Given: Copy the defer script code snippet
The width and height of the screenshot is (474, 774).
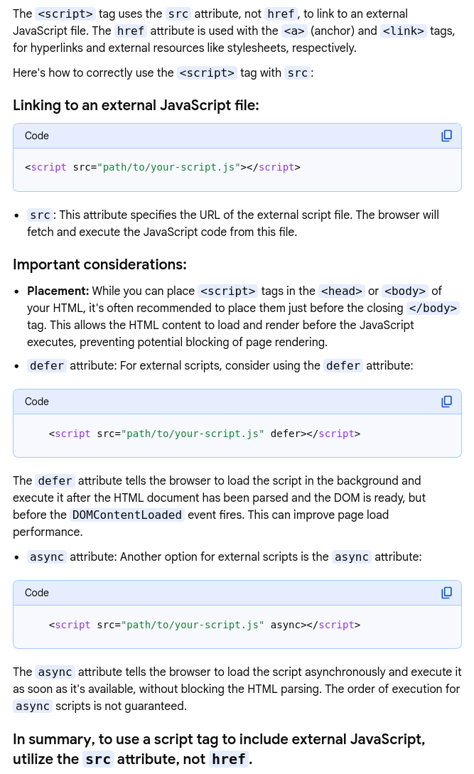Looking at the screenshot, I should pyautogui.click(x=446, y=402).
